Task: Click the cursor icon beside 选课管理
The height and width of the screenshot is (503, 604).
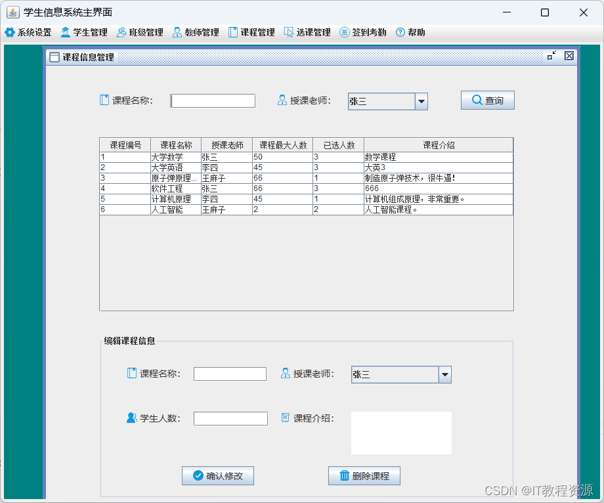Action: click(289, 32)
